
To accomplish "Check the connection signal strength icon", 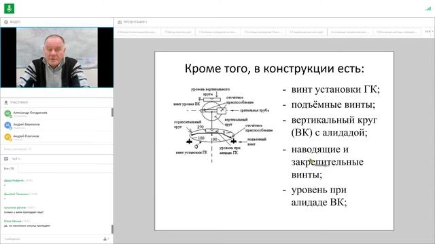I will coord(428,9).
